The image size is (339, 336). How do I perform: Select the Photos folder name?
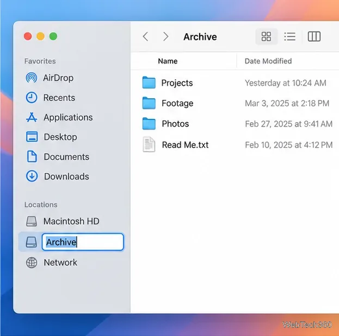tap(175, 124)
